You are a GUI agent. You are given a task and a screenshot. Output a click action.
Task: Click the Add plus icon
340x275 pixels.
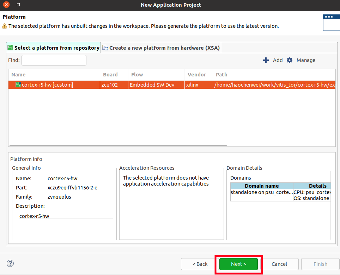tap(266, 60)
